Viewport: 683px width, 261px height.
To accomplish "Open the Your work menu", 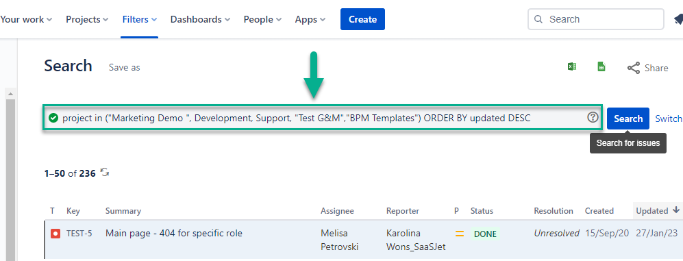I will [x=26, y=20].
